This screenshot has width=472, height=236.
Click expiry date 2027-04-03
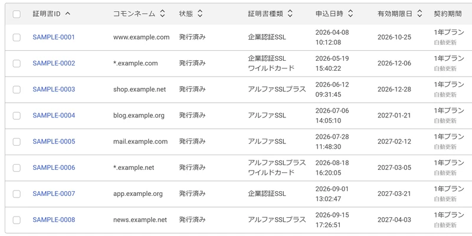394,219
